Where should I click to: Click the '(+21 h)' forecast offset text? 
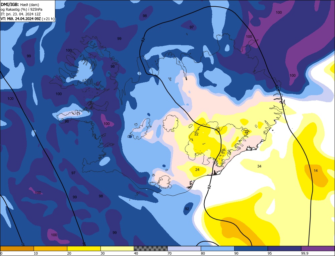[48, 19]
